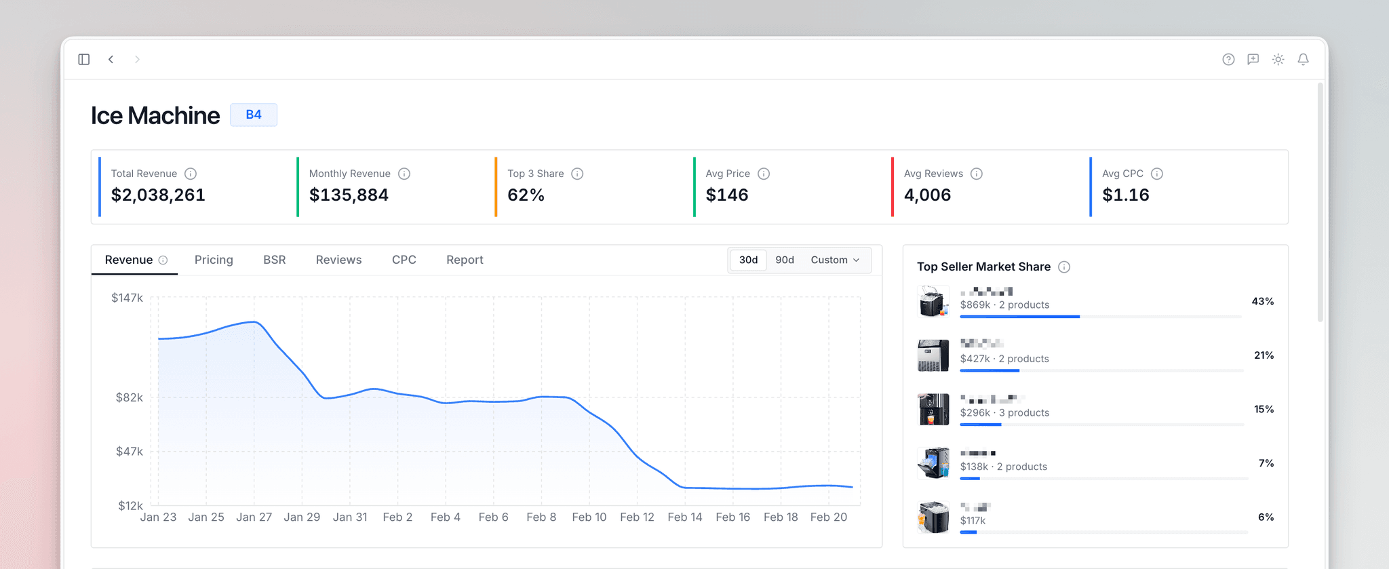This screenshot has height=569, width=1389.
Task: Click the 21% market share progress bar
Action: click(x=1101, y=370)
